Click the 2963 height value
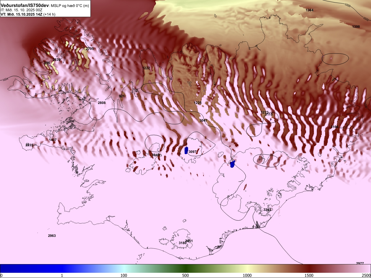 (52, 236)
